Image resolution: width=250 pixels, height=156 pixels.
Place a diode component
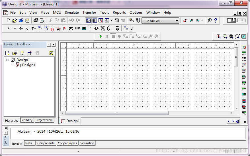tap(21, 29)
